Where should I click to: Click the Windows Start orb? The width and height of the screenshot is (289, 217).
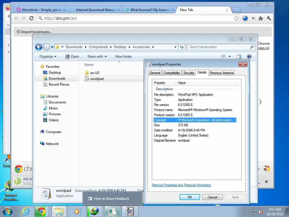pyautogui.click(x=7, y=211)
